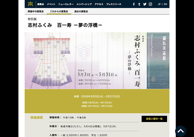Viewport: 194px width, 137px height.
Task: Open the Instagram icon link
Action: (150, 4)
